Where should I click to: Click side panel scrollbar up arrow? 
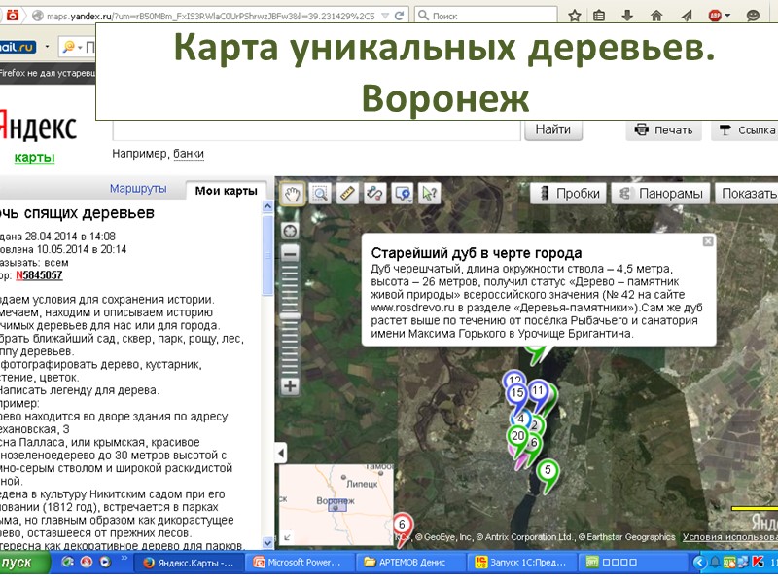(267, 206)
